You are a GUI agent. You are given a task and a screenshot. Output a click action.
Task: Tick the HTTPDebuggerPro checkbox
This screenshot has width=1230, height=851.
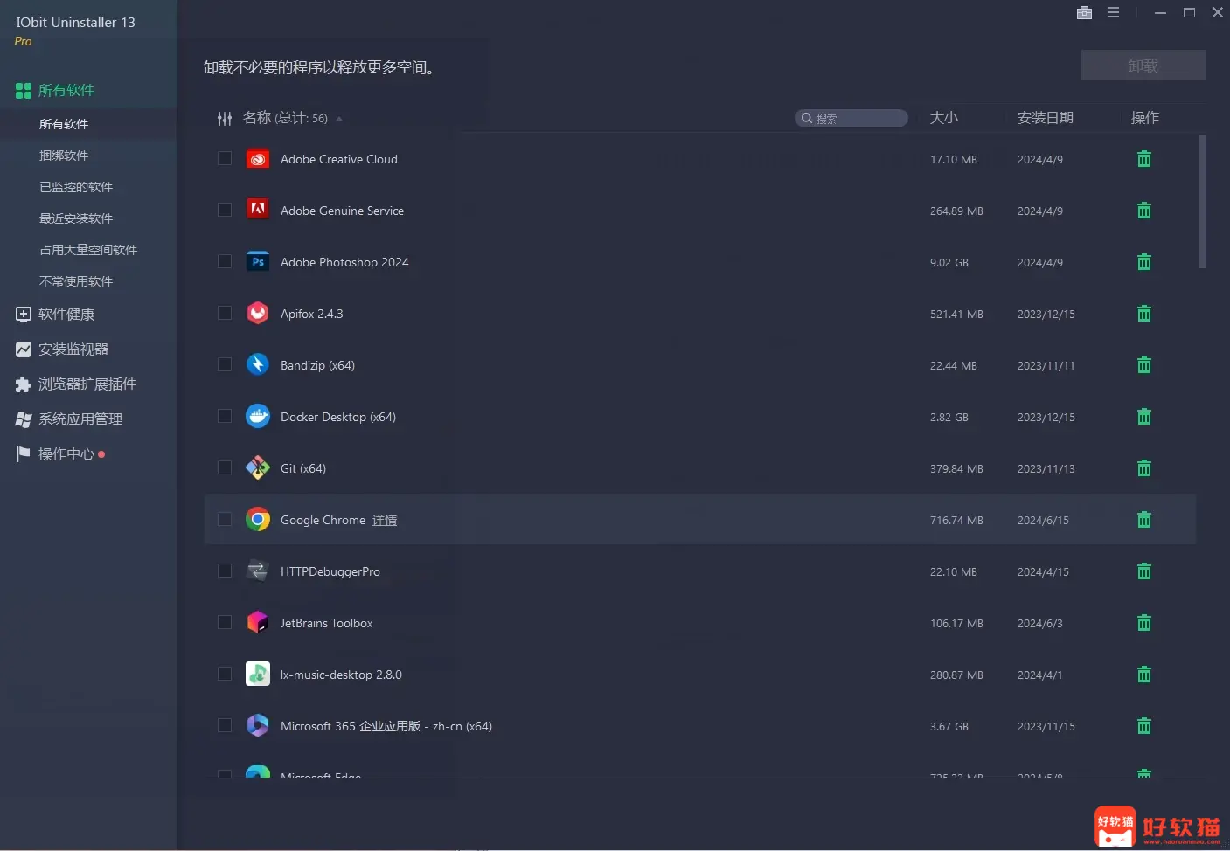(225, 571)
